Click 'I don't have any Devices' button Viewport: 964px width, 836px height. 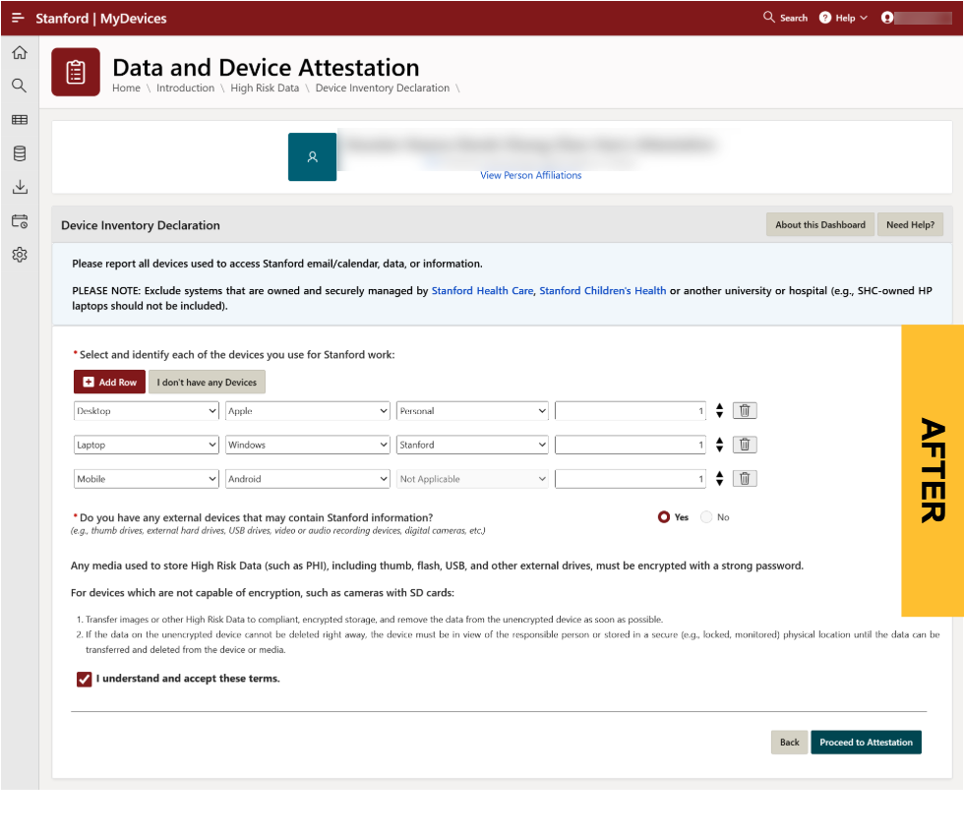[207, 382]
